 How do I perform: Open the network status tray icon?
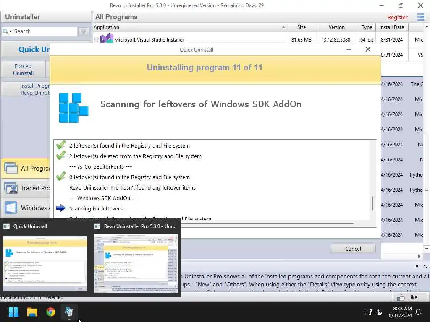[368, 312]
